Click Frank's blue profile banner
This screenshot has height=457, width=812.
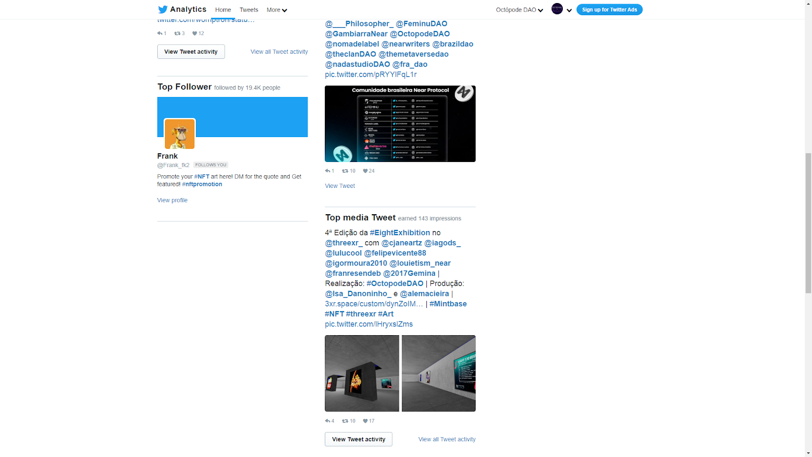(232, 117)
